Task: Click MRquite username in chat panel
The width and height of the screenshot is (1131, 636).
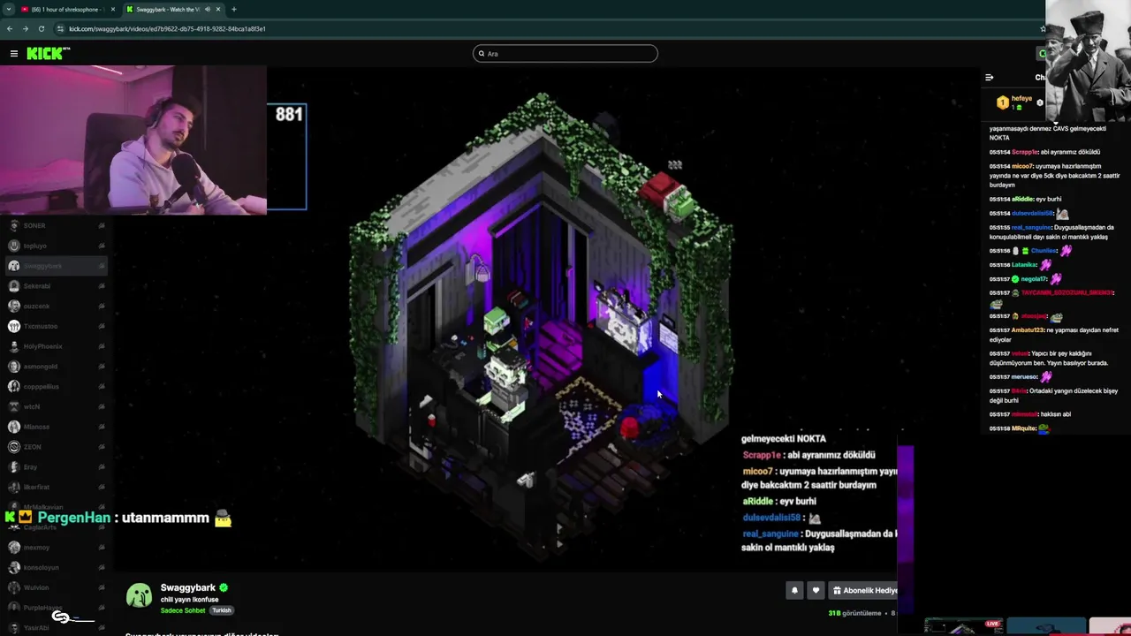Action: point(1023,428)
